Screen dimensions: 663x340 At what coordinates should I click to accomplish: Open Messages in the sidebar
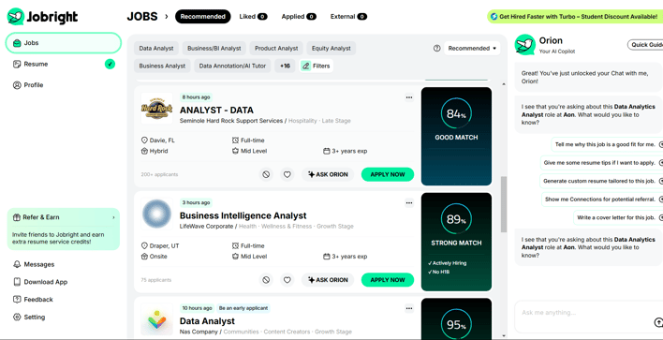coord(34,264)
